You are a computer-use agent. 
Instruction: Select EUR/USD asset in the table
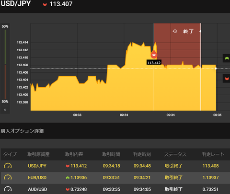click(37, 178)
